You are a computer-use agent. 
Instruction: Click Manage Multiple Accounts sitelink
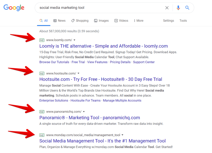click(122, 100)
